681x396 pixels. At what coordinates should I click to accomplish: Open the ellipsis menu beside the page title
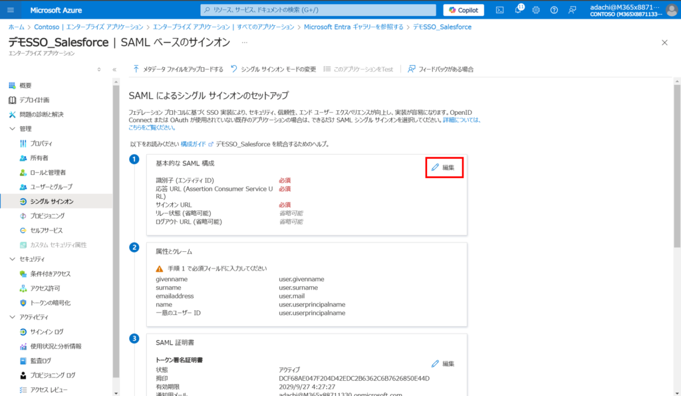245,43
